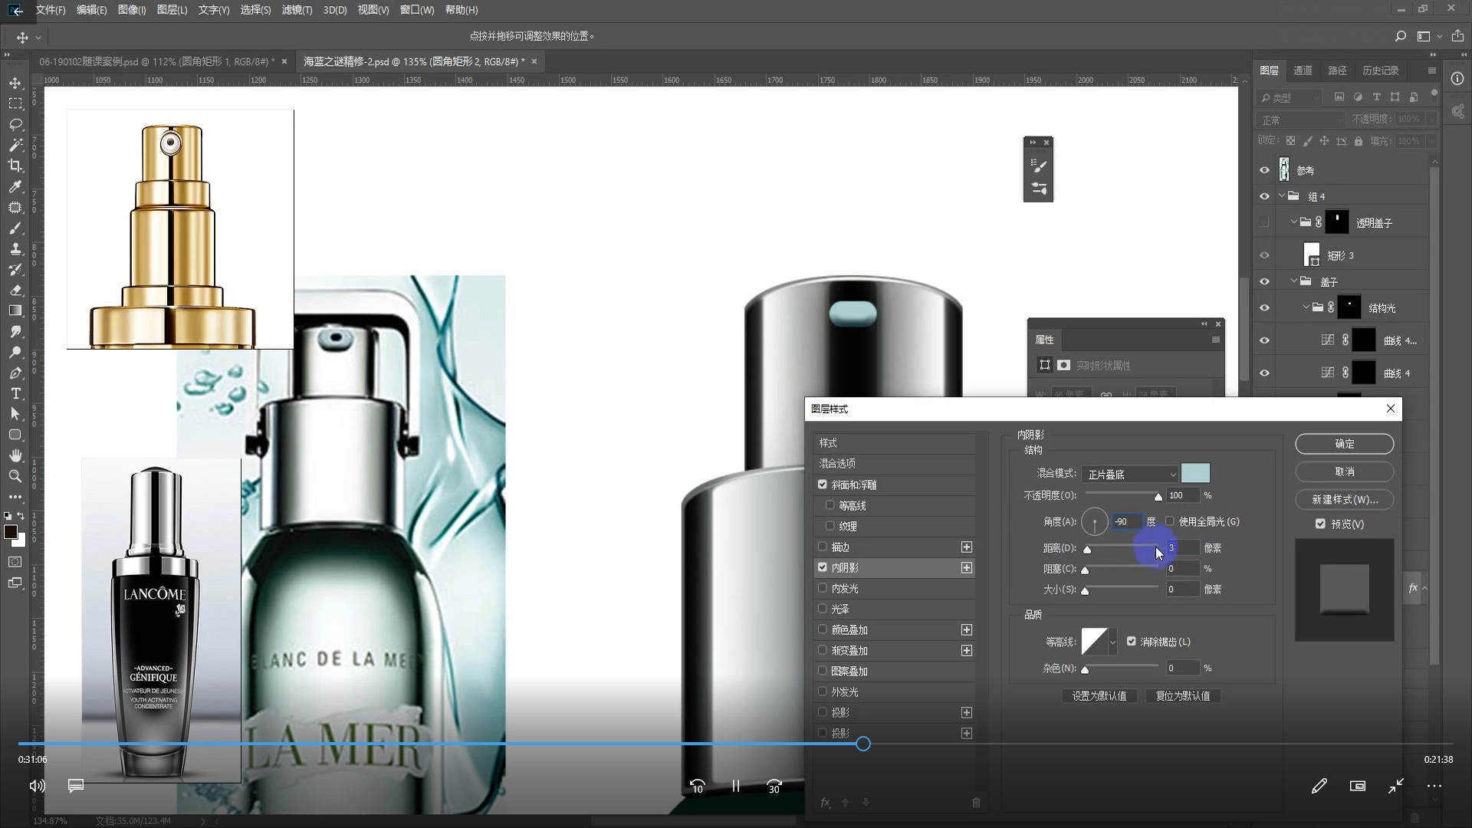Open the 等高线 contour picker arrow
This screenshot has height=828, width=1472.
click(x=1112, y=642)
